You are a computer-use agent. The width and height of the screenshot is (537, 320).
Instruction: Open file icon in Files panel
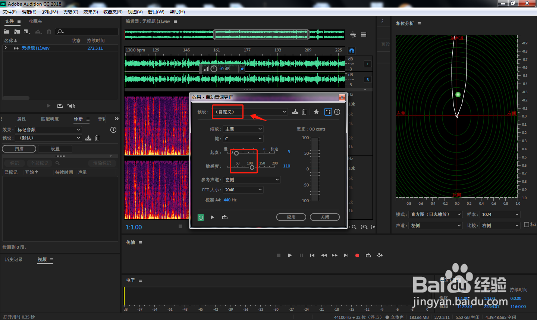(x=7, y=32)
